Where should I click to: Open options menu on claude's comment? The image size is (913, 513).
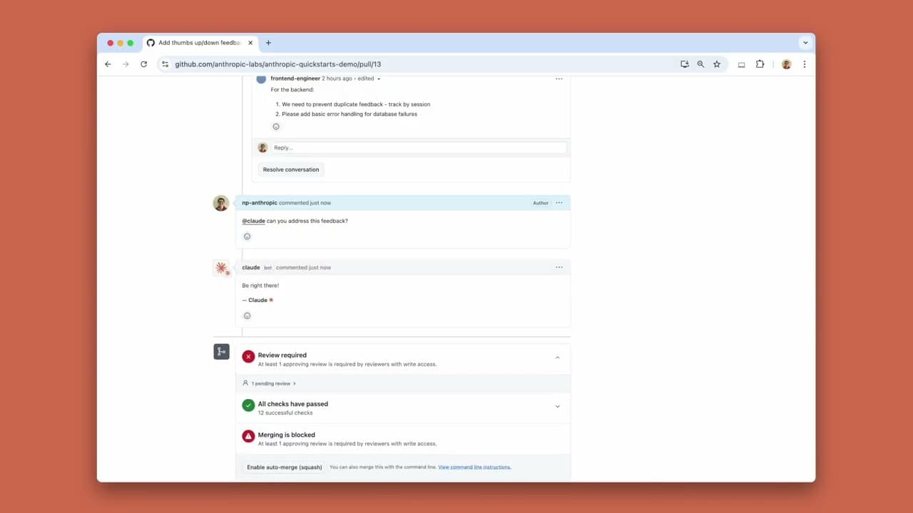pos(559,267)
